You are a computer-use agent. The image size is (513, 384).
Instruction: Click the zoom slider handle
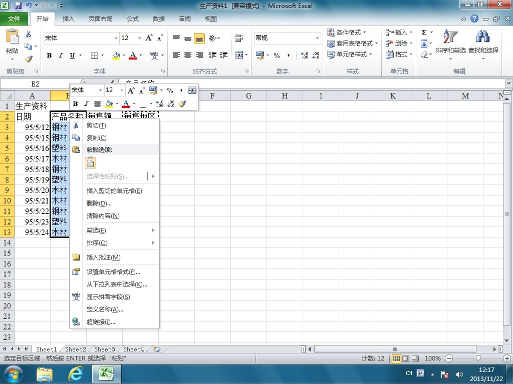tap(478, 358)
